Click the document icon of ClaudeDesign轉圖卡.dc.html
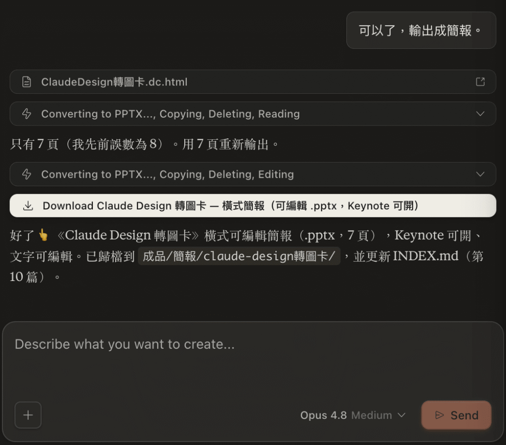The image size is (506, 445). pyautogui.click(x=27, y=81)
